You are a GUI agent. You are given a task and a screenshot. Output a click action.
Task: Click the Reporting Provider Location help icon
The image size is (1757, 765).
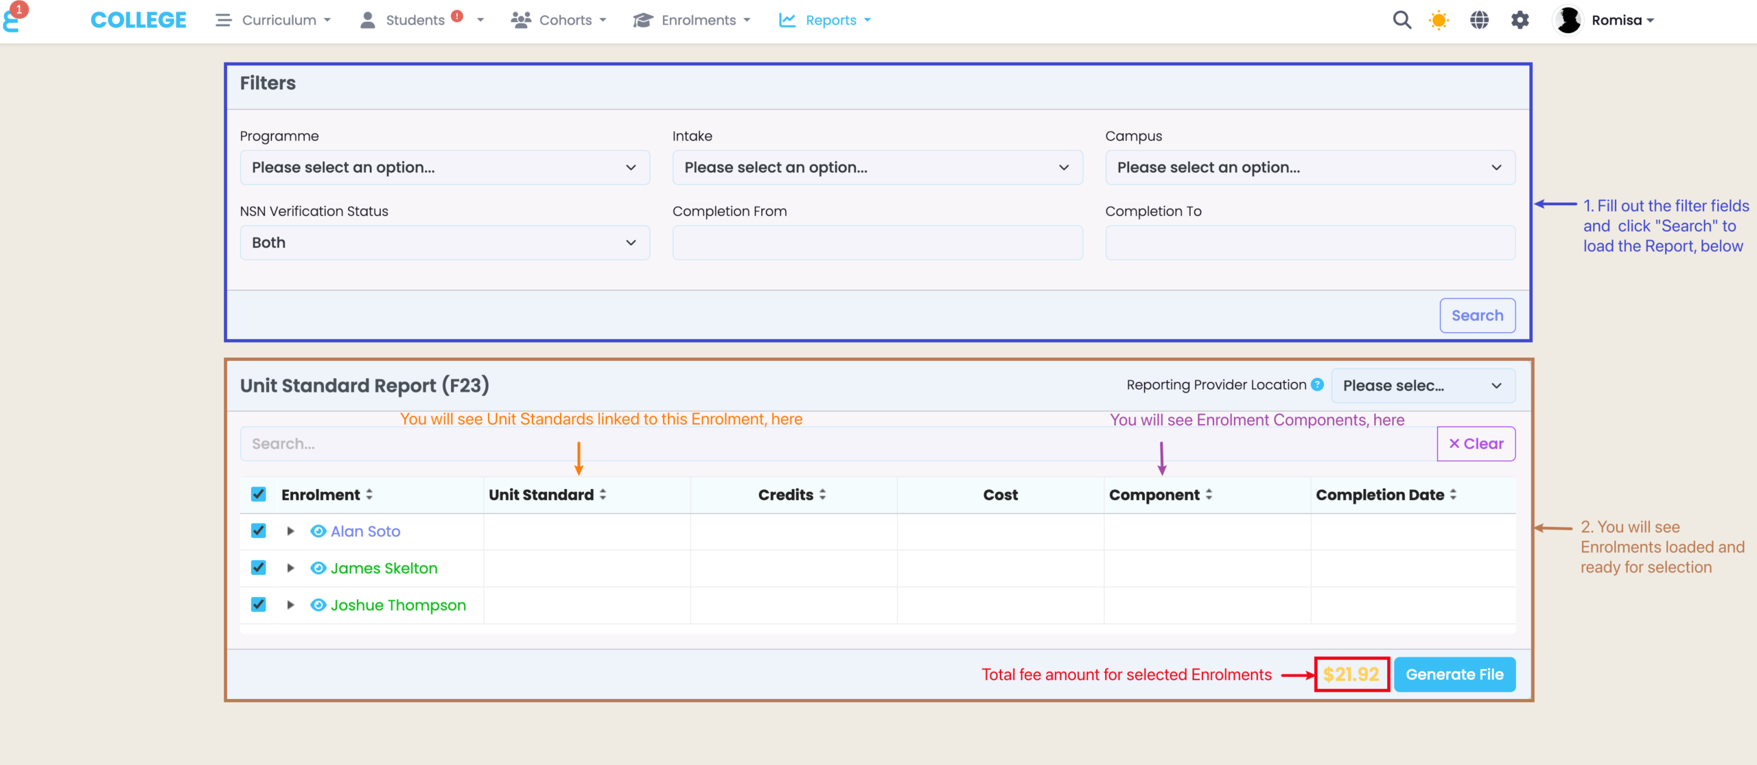(x=1317, y=385)
